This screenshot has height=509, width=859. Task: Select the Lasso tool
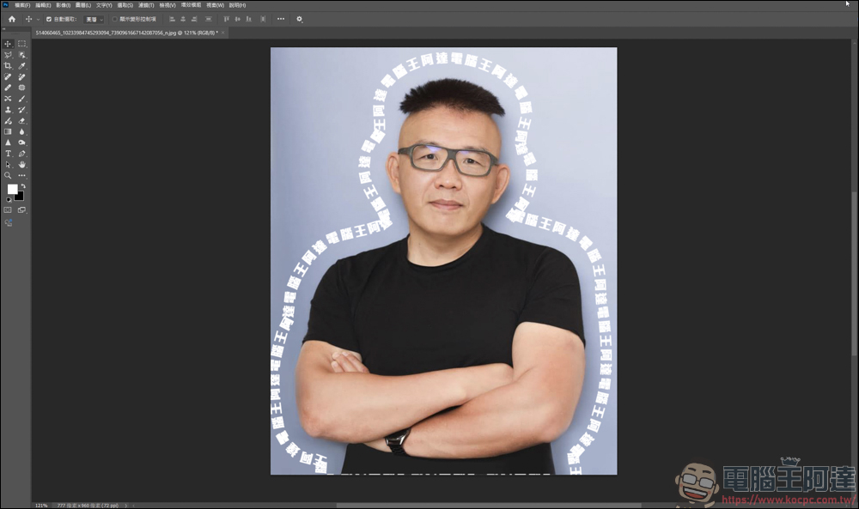pos(8,55)
